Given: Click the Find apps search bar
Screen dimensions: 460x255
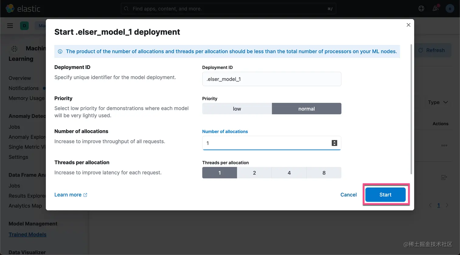Looking at the screenshot, I should pyautogui.click(x=228, y=9).
